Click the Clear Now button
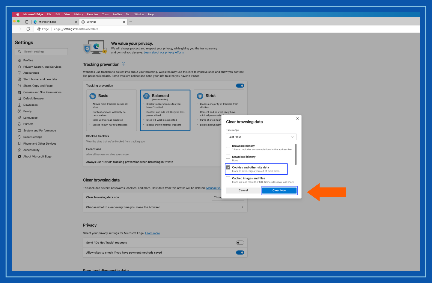The image size is (432, 283). click(279, 190)
